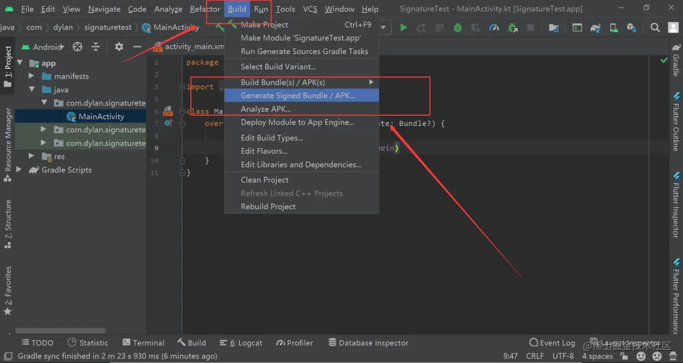Open Project Structure folder icon in toolbar
The width and height of the screenshot is (683, 363).
[x=554, y=28]
